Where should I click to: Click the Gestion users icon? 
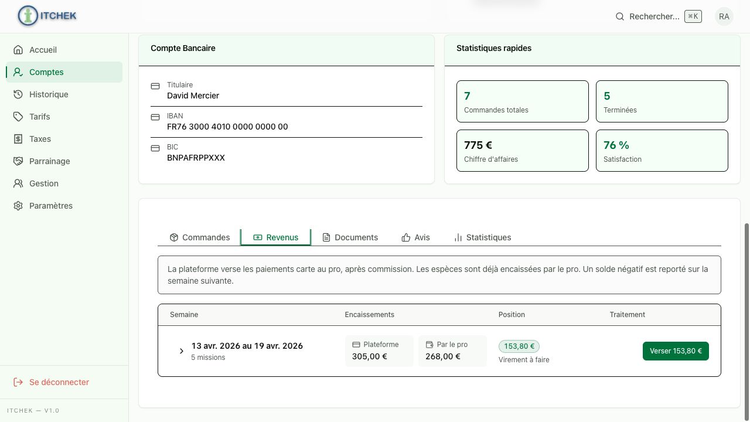point(18,183)
